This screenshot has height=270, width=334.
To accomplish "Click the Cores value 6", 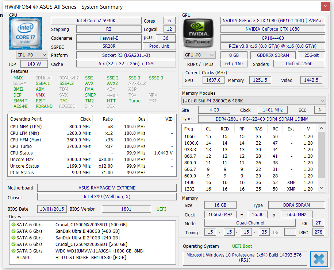I will click(x=170, y=21).
